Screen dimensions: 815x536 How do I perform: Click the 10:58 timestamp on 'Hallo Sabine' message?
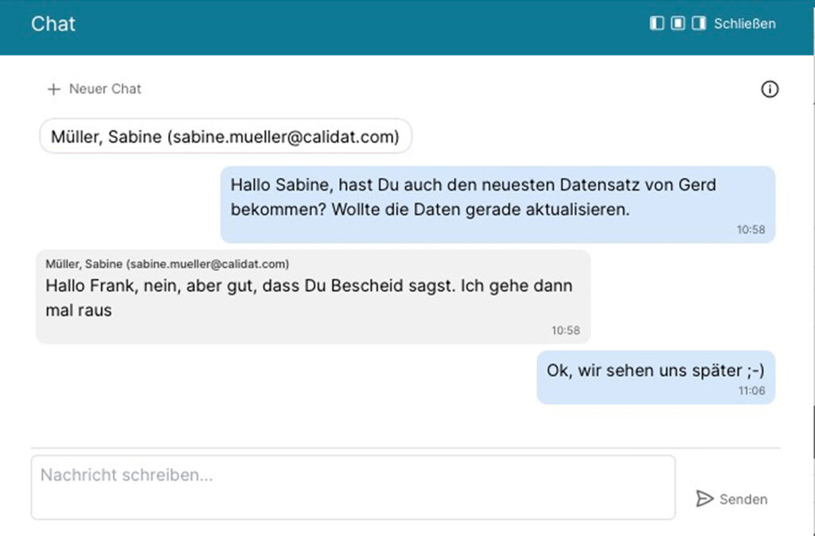tap(751, 230)
